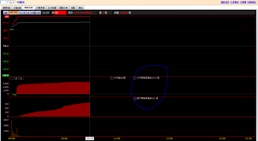Toggle the 分價 price-volume button
Image resolution: width=258 pixels, height=141 pixels.
[33, 13]
